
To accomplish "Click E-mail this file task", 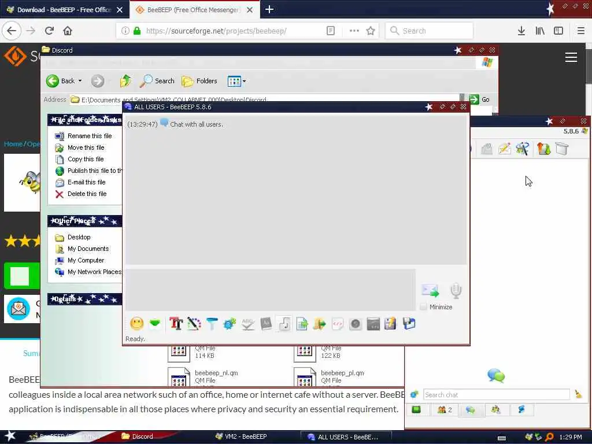I will 87,182.
